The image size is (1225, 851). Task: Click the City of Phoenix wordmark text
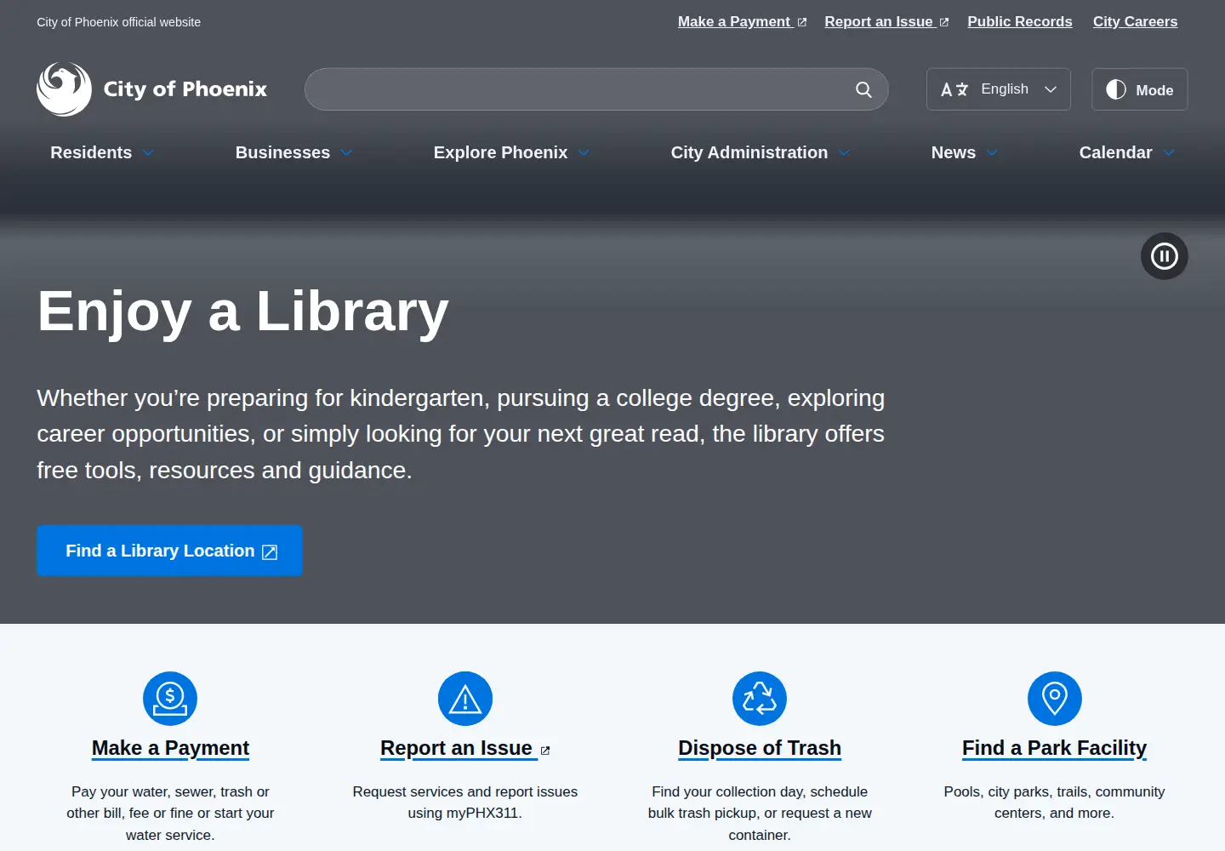pos(185,89)
